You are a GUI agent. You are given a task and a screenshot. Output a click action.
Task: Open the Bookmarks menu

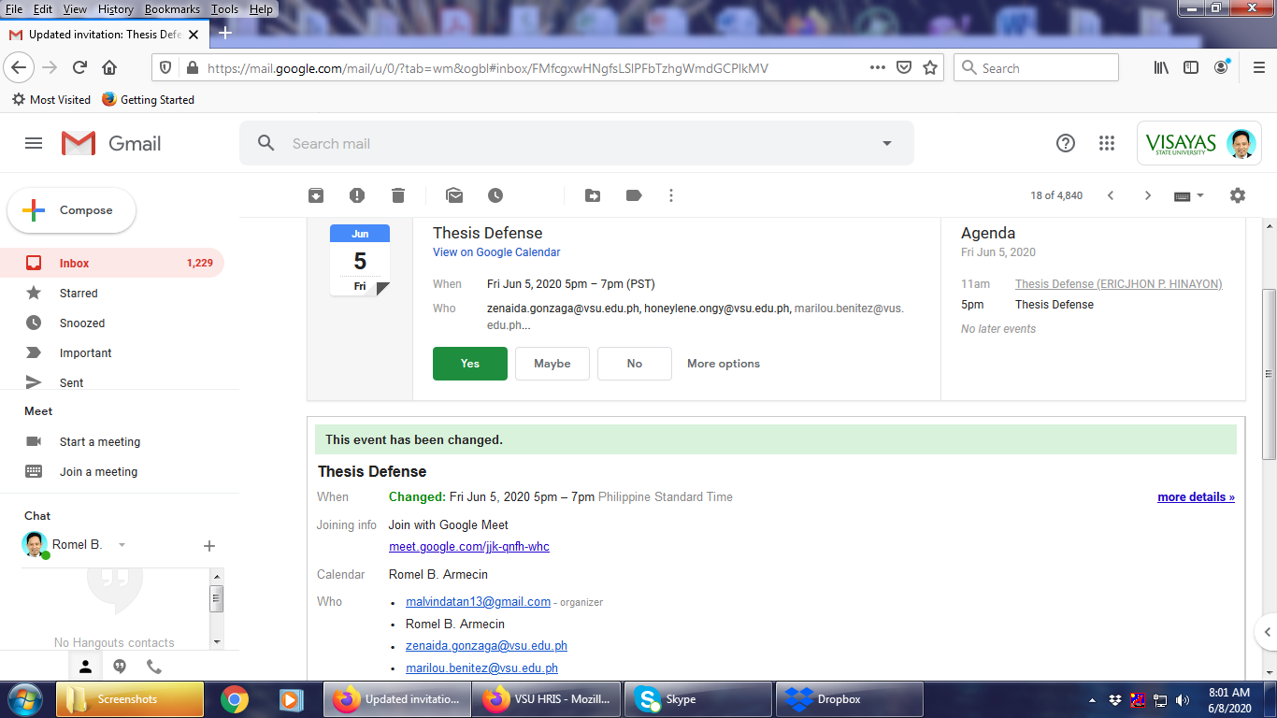point(172,9)
